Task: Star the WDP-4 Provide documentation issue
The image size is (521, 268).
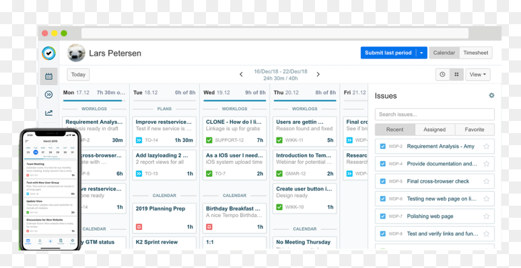Action: pos(486,164)
